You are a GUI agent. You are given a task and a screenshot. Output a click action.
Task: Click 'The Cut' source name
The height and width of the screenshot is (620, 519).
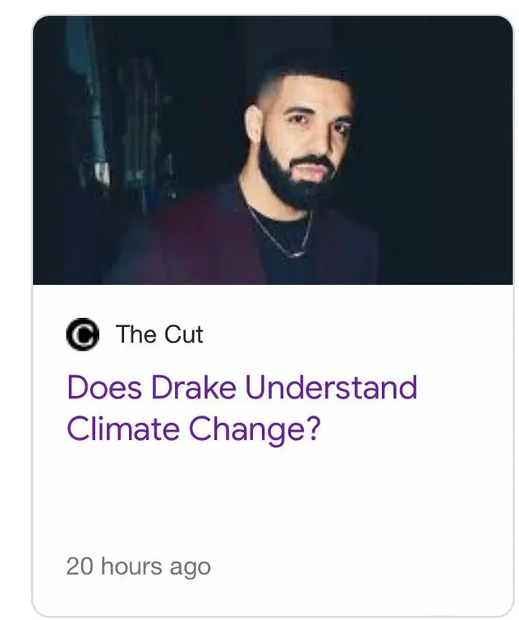[x=159, y=334]
